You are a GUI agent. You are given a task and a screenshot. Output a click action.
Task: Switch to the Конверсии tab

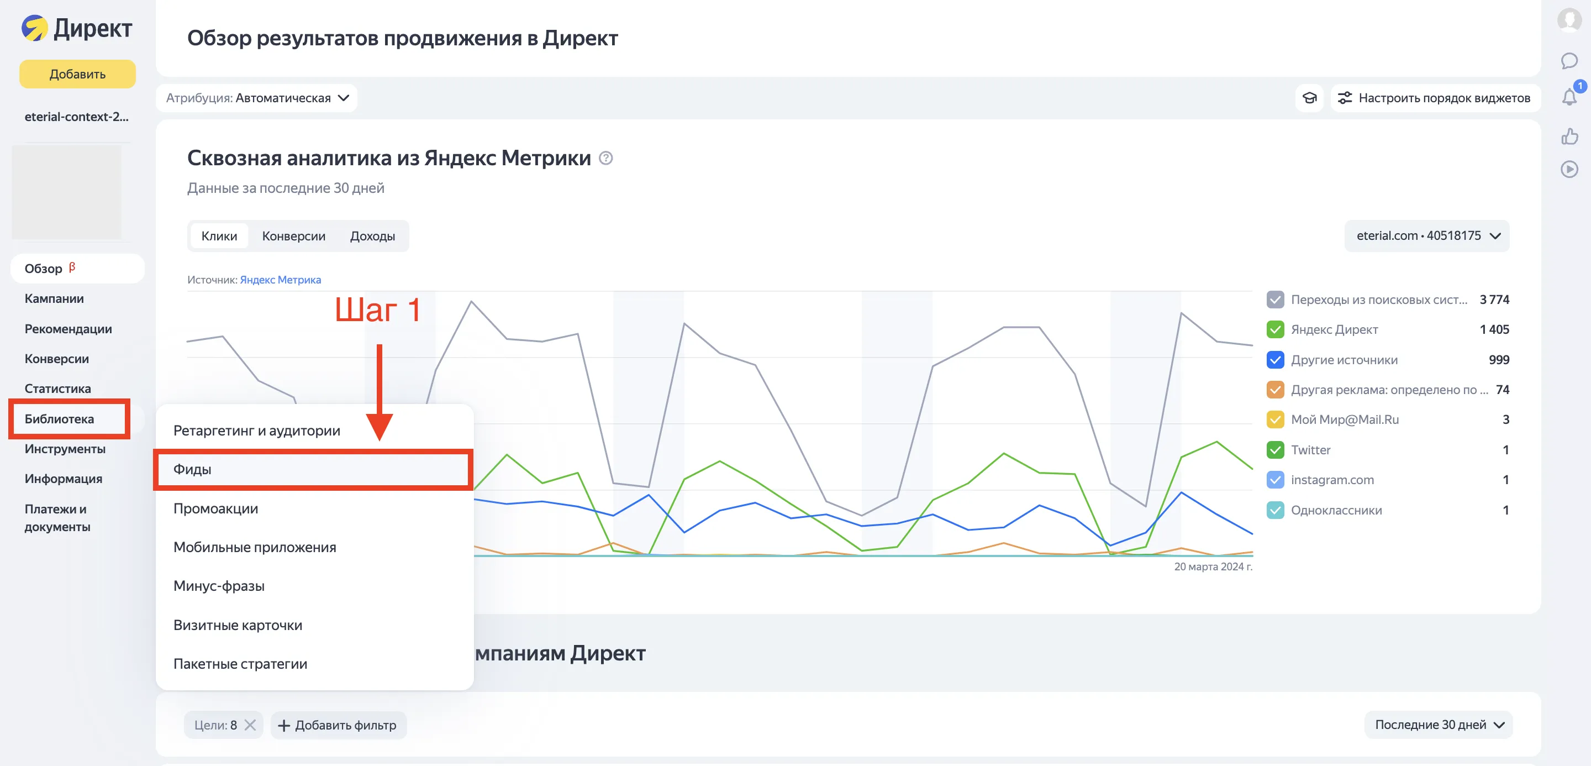point(293,236)
